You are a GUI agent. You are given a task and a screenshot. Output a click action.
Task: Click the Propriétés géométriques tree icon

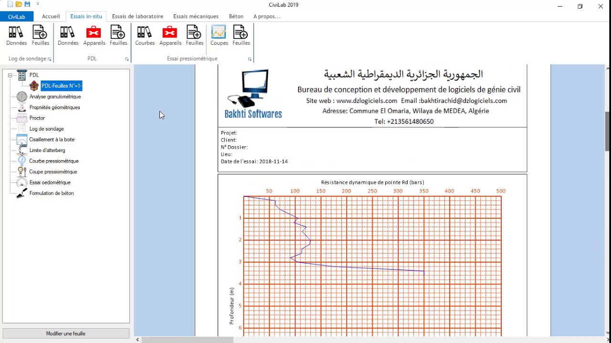(x=22, y=107)
